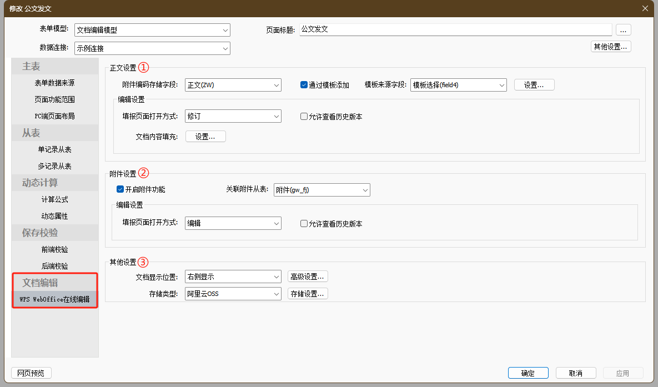
Task: Open the 存储类型 dropdown
Action: (233, 294)
